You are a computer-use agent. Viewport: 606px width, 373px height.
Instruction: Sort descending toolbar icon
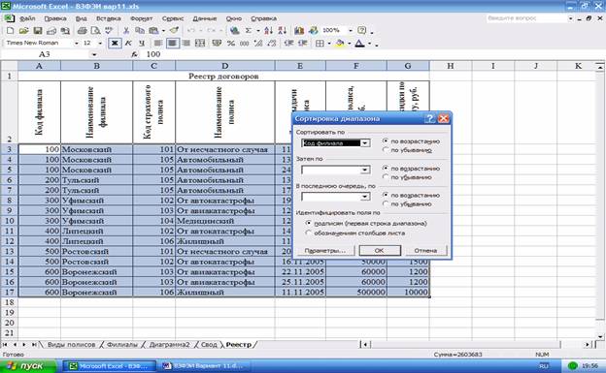click(x=283, y=30)
